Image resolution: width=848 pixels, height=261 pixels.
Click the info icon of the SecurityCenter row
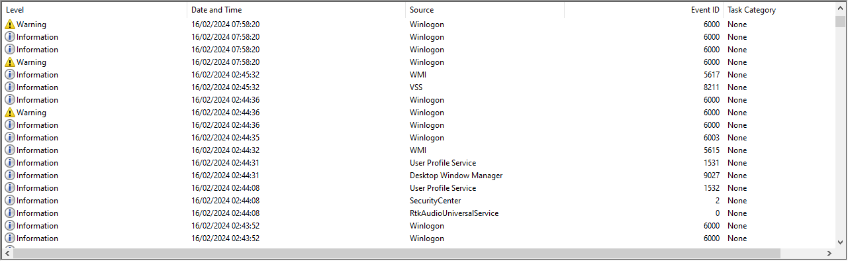tap(10, 201)
